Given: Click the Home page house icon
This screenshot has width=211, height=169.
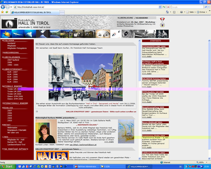Looking at the screenshot, I should click(x=167, y=12).
